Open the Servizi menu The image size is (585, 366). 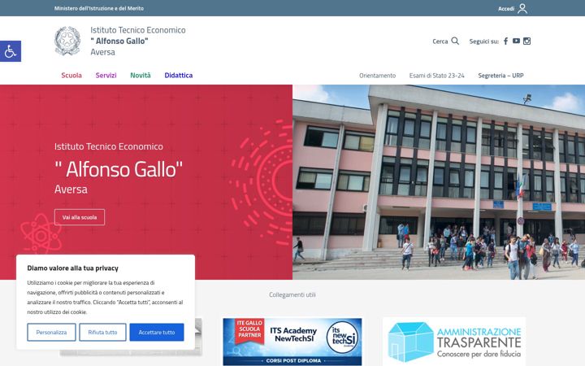coord(106,76)
